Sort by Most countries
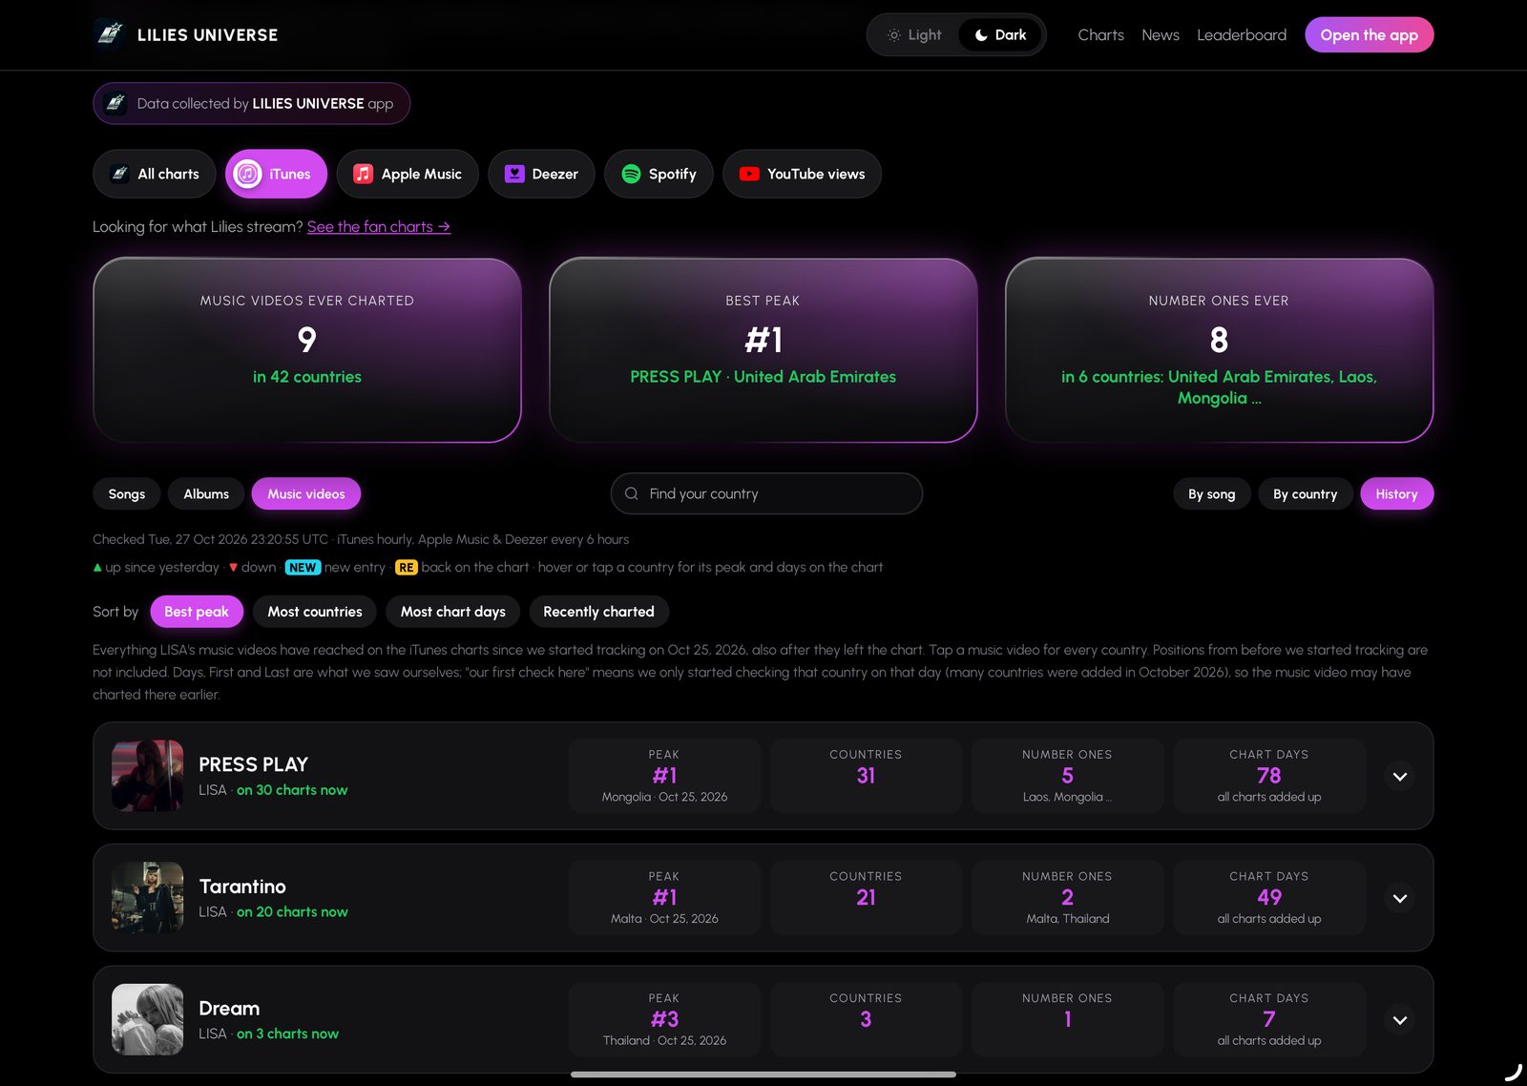1527x1086 pixels. [x=315, y=612]
